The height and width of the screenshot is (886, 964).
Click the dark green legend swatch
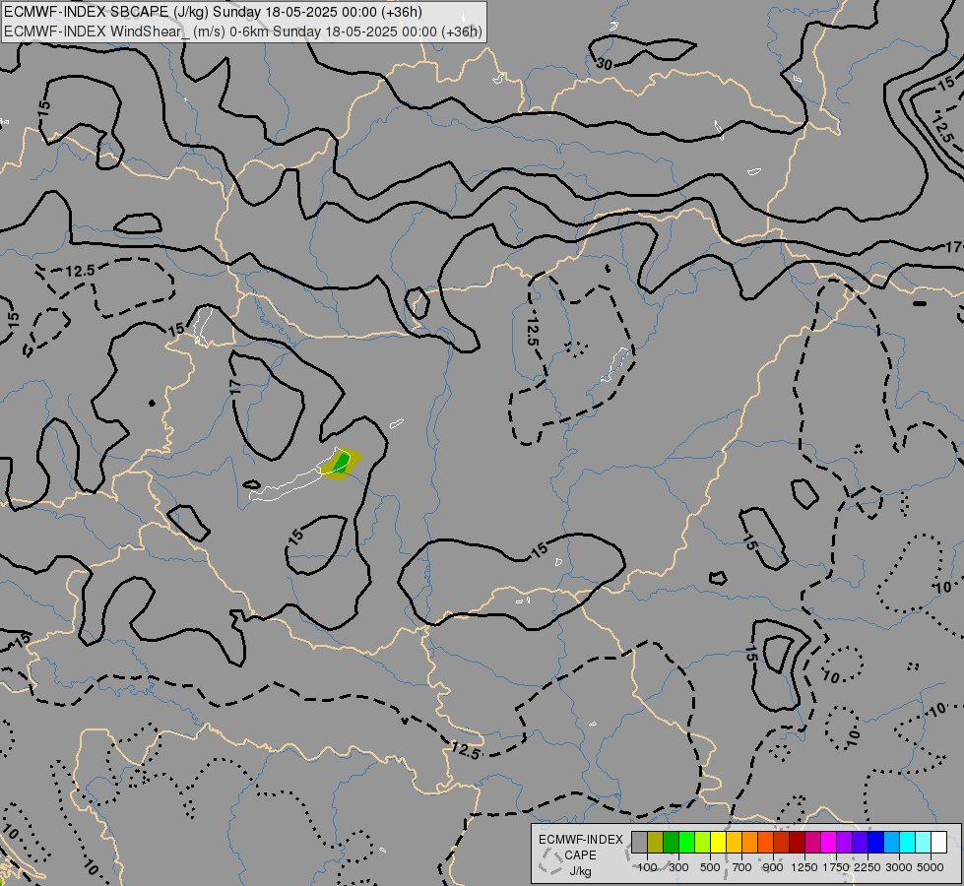(x=671, y=843)
